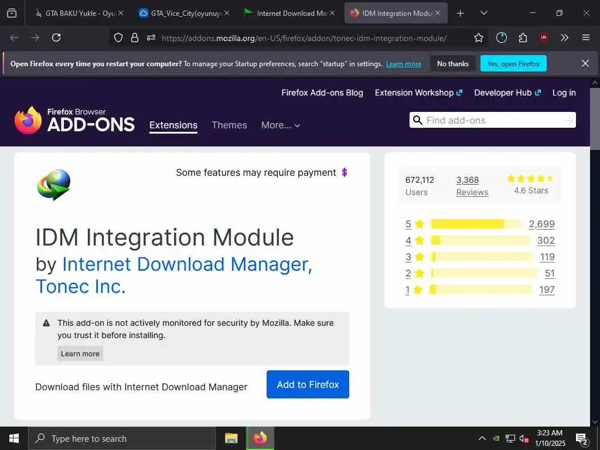Screen dimensions: 600x450
Task: Open the Extensions puzzle piece menu
Action: point(523,37)
